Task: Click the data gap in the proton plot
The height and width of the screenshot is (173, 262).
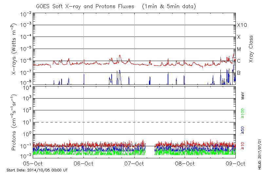Action: 150,149
